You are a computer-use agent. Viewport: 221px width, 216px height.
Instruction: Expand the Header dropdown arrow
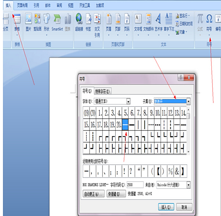pos(109,35)
